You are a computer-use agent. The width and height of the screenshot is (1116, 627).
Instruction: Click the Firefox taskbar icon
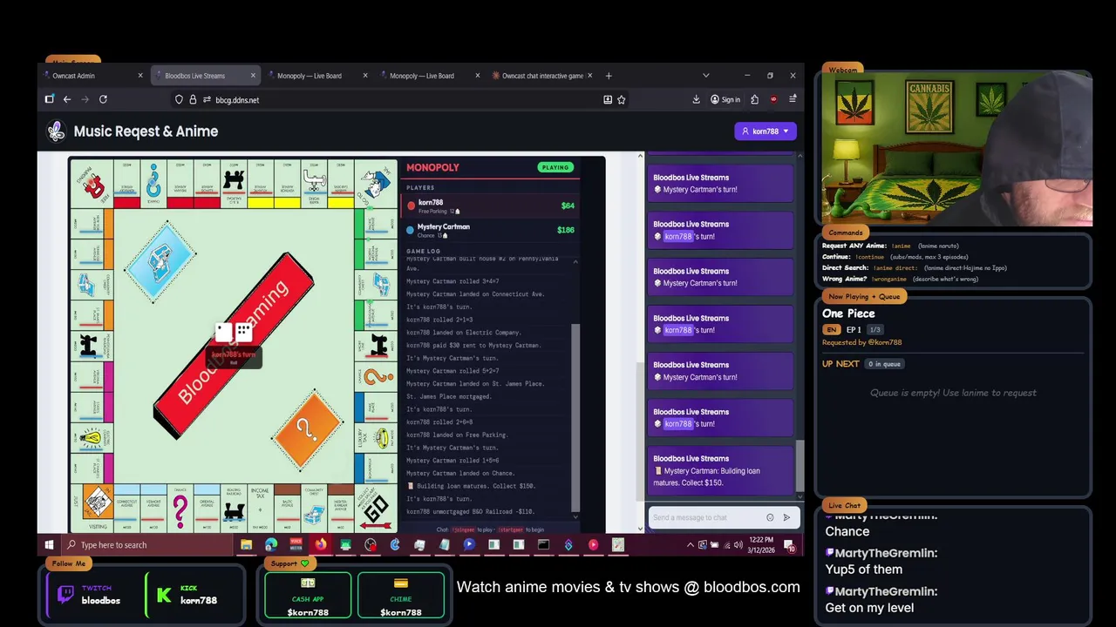(x=321, y=545)
